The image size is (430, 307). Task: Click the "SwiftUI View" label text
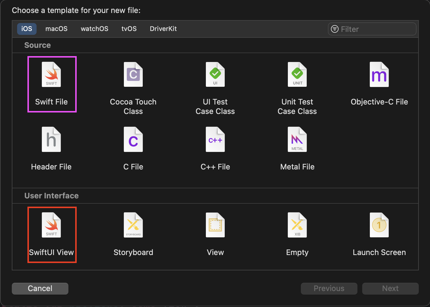click(x=51, y=252)
